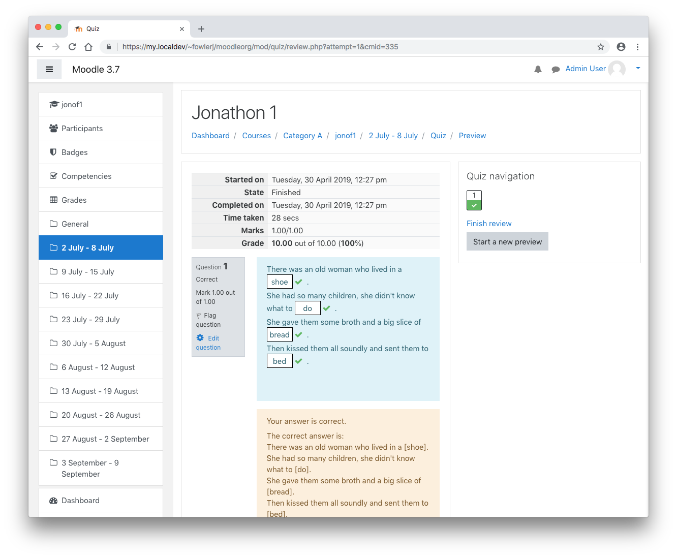The width and height of the screenshot is (677, 558).
Task: Open jonof1 course in sidebar
Action: 101,104
